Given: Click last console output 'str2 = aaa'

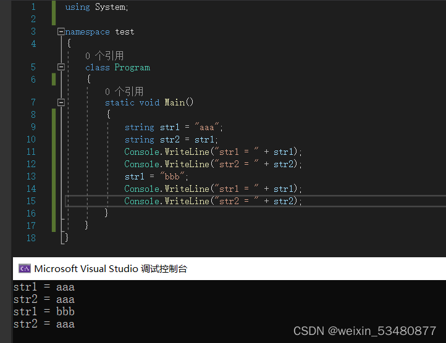Looking at the screenshot, I should click(x=44, y=324).
